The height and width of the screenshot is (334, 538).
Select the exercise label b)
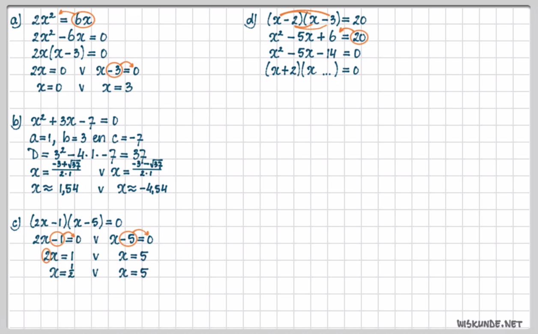17,122
